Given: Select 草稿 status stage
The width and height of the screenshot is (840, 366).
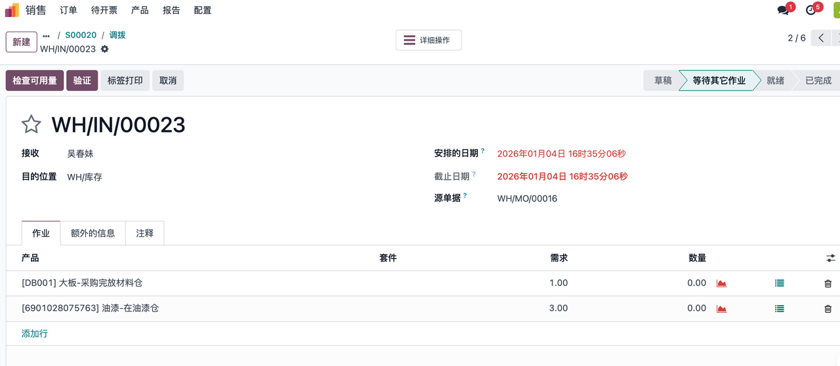Looking at the screenshot, I should point(663,81).
